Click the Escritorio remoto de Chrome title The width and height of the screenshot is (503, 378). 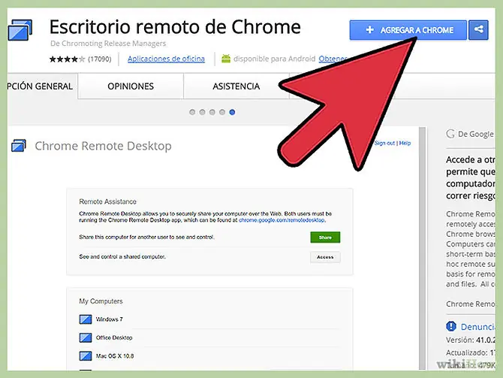tap(175, 26)
